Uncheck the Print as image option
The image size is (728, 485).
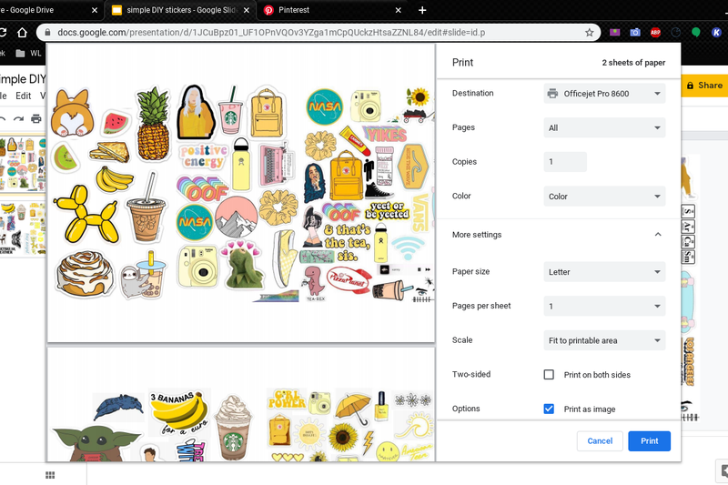(549, 409)
